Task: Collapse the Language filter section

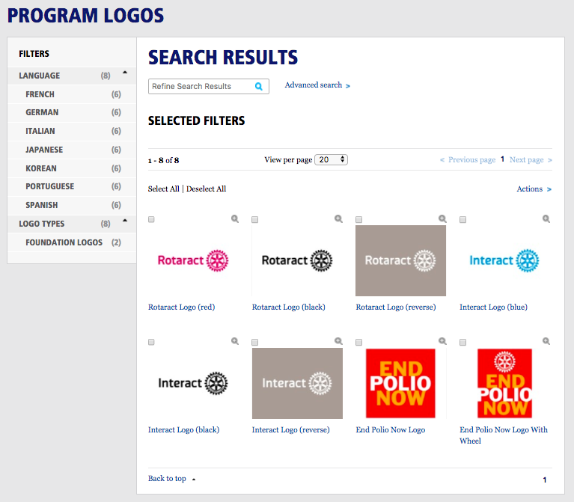Action: pos(125,73)
